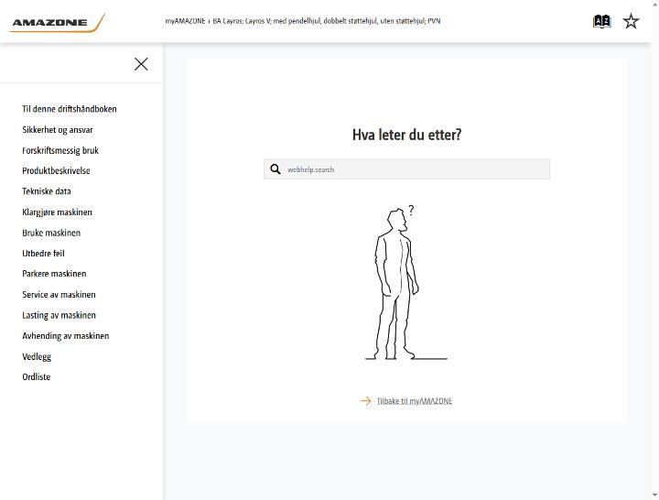Click the scrollbar down arrow
Screen dimensions: 659x500
pos(654,495)
